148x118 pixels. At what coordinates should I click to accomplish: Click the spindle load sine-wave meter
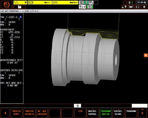pyautogui.click(x=20, y=3)
